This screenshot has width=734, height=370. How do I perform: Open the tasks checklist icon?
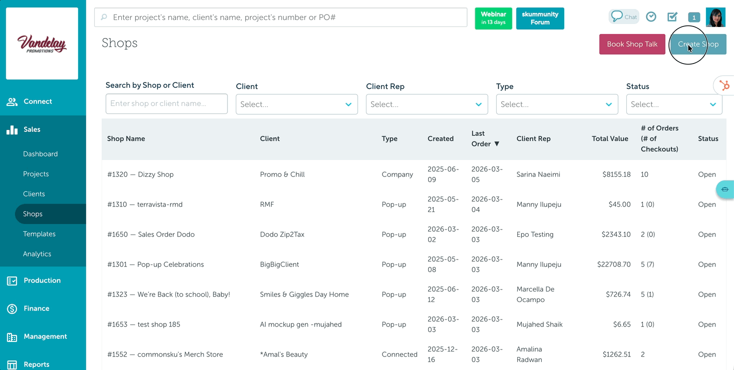pyautogui.click(x=672, y=17)
